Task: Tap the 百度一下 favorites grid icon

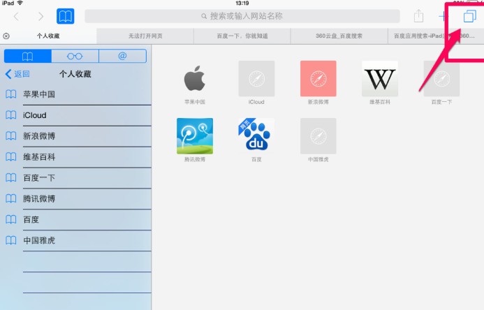Action: [x=441, y=78]
